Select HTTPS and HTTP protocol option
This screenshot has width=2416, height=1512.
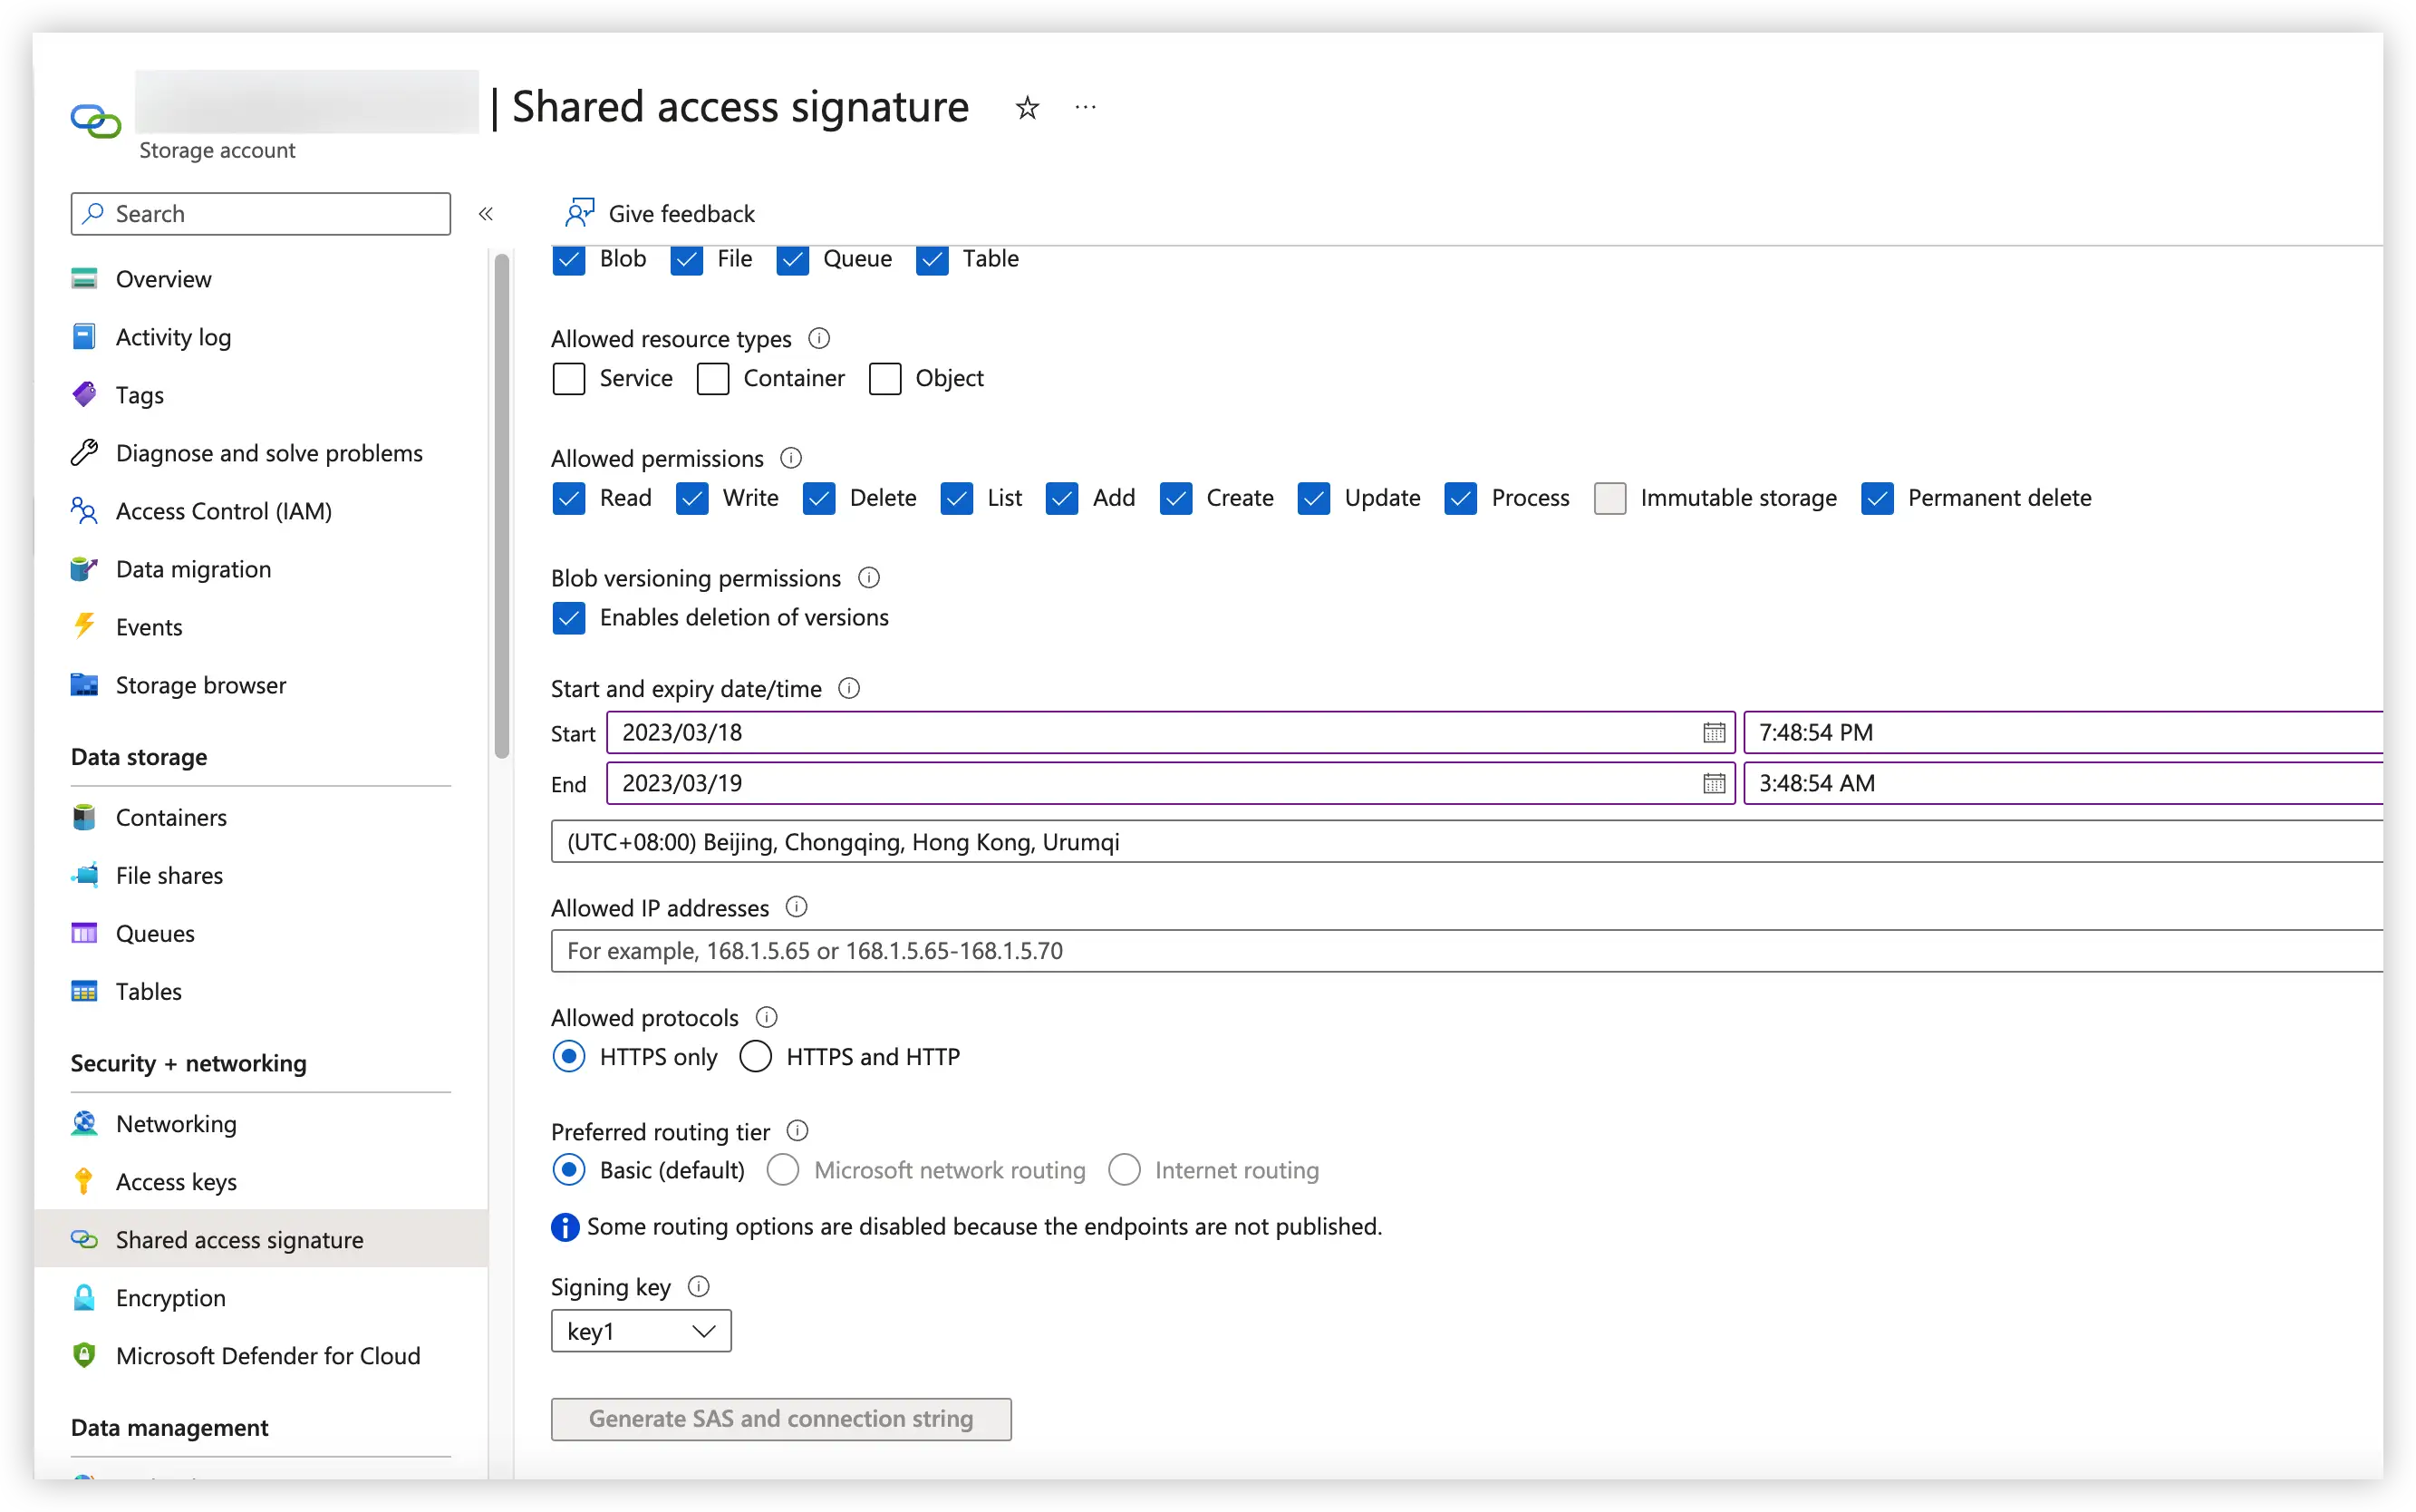756,1056
